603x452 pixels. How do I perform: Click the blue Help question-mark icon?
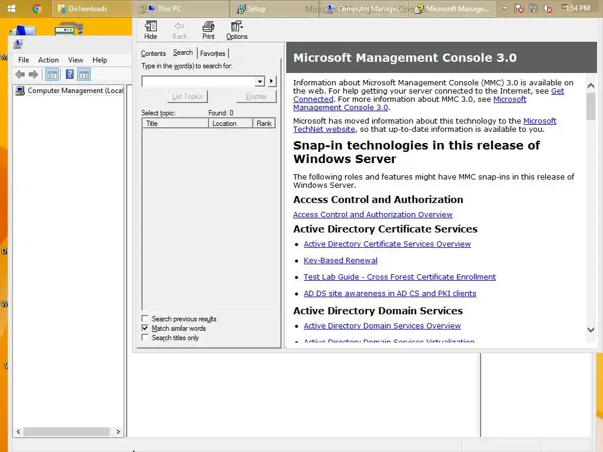tap(69, 74)
